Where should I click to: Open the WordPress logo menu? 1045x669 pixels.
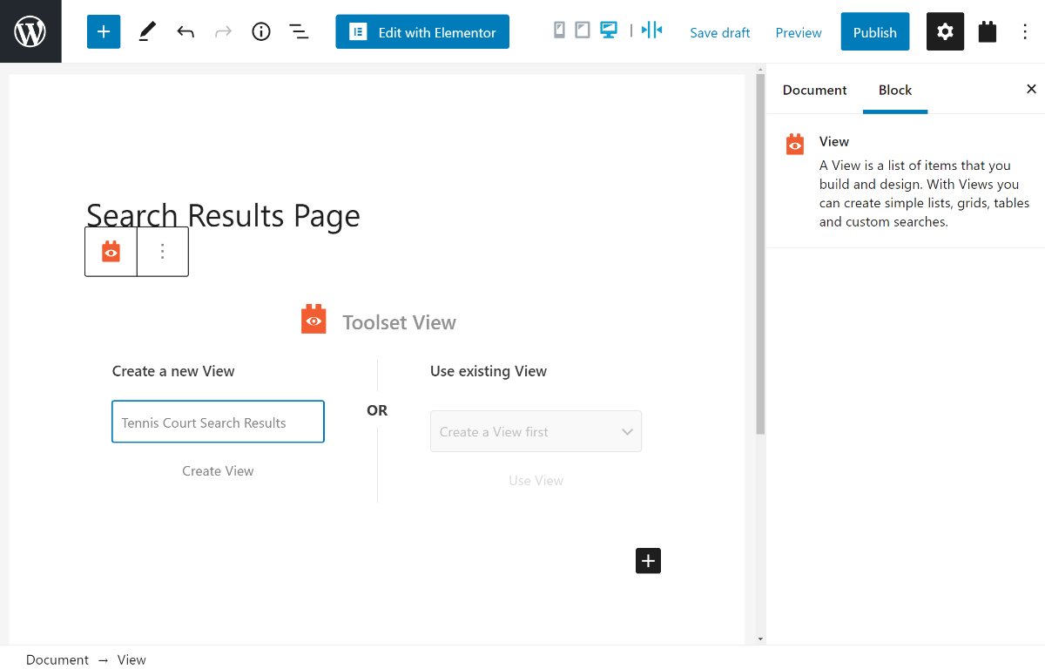click(30, 31)
